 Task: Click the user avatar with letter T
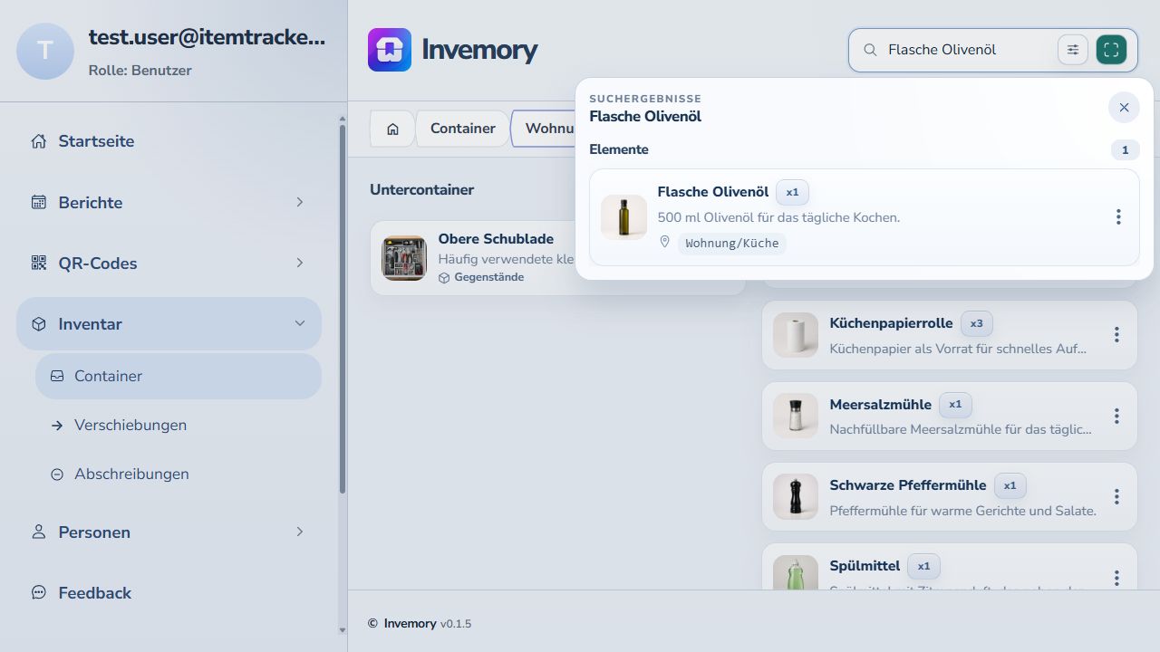click(x=45, y=51)
